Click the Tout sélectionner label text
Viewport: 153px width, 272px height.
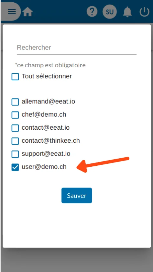tap(47, 76)
